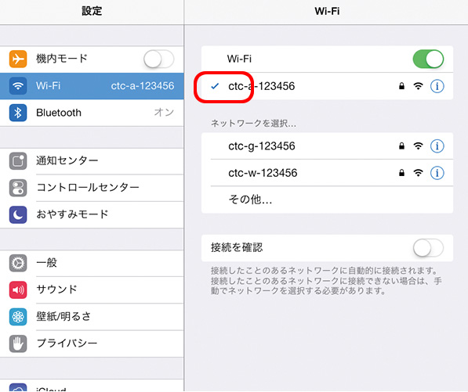Viewport: 468px width, 392px height.
Task: Tap the Airplane mode orange icon
Action: [18, 59]
